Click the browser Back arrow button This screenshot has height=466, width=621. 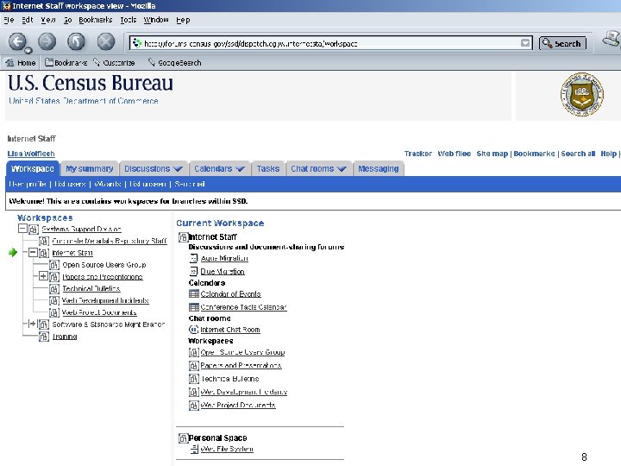point(17,41)
